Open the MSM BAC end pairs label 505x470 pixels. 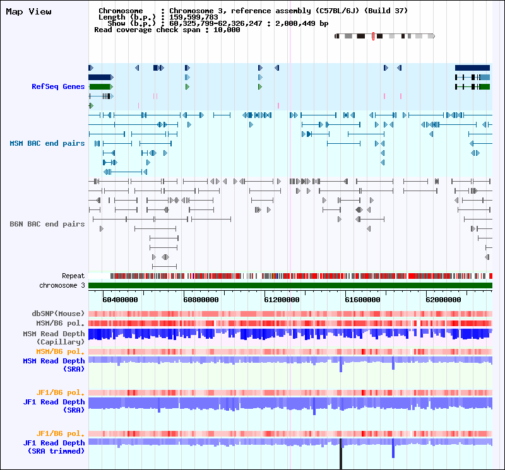tap(47, 143)
